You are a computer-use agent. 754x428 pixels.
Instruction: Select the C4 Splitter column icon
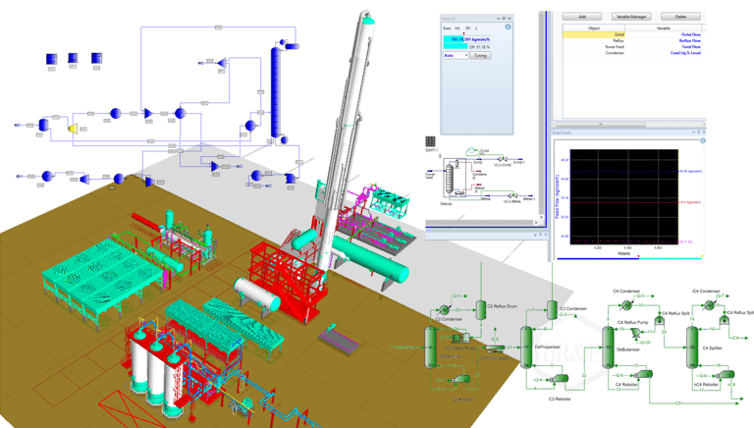(x=692, y=348)
